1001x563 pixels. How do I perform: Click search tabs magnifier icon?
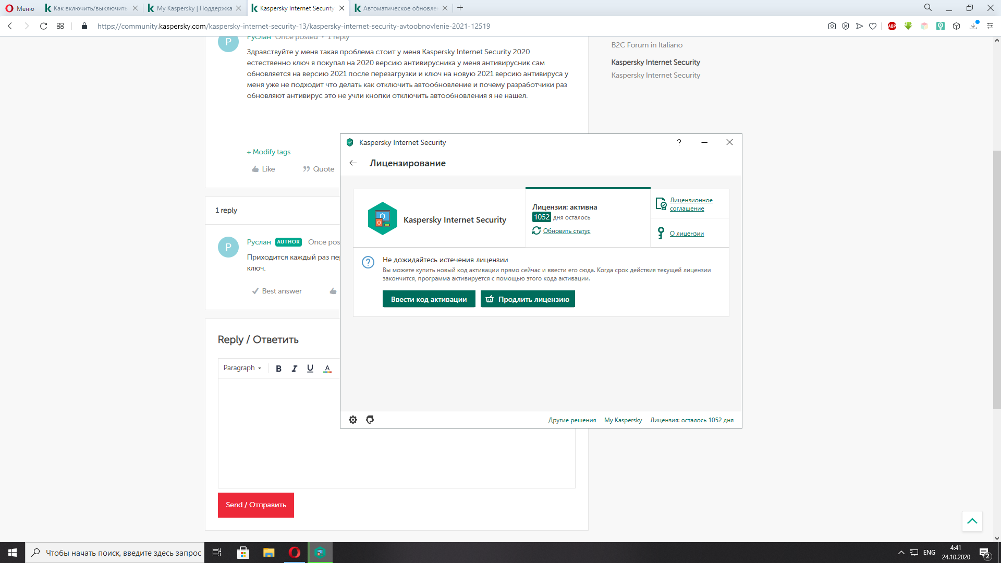928,8
